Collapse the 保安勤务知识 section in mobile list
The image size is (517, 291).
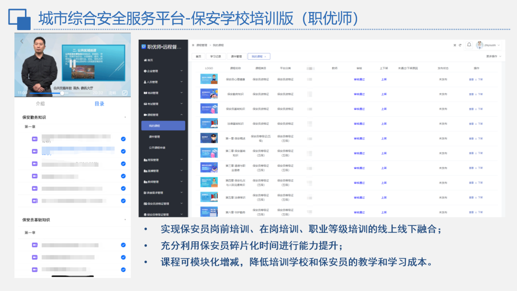coord(125,117)
